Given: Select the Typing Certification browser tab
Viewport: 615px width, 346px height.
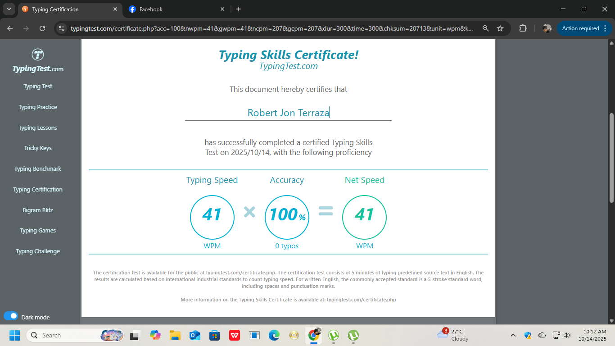Looking at the screenshot, I should point(70,9).
